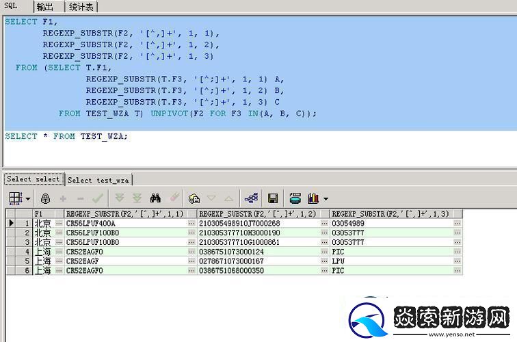Open the grid view dropdown arrow

[x=28, y=200]
